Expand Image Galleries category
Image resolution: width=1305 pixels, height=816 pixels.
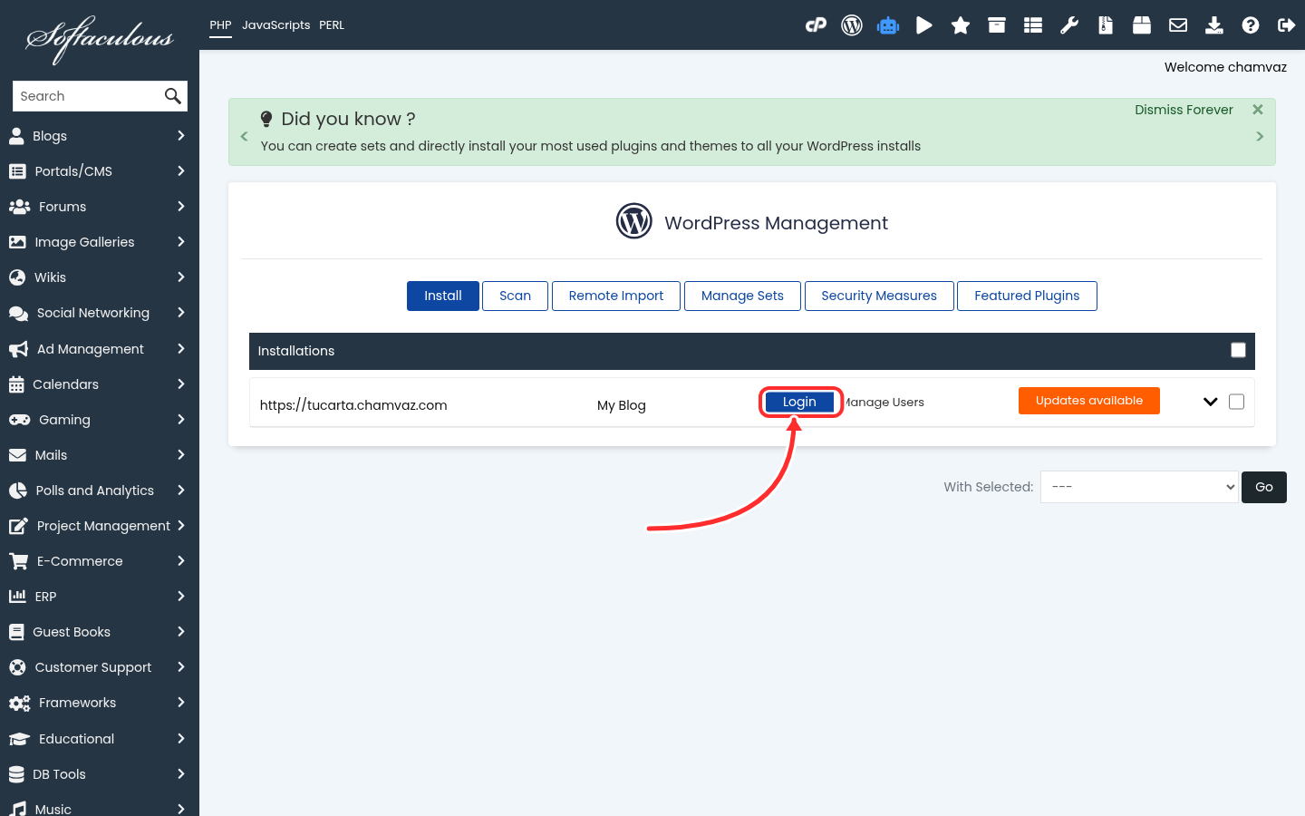[x=181, y=242]
